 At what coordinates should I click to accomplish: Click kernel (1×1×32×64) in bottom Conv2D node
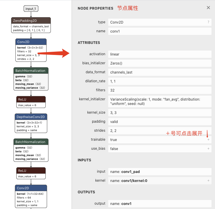[x=30, y=194]
